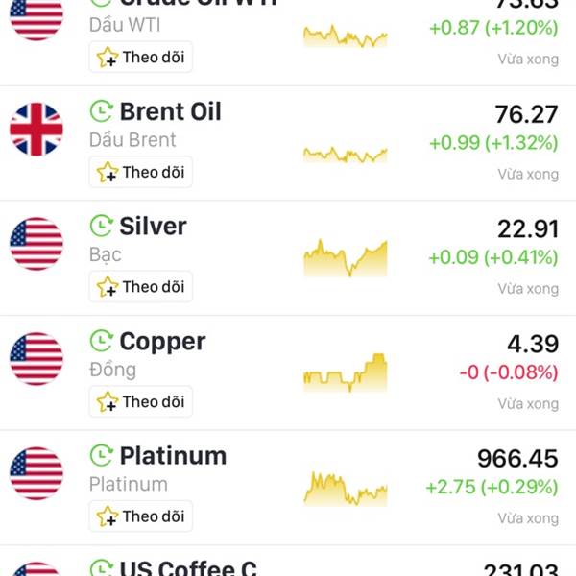
Task: View the Platinum sparkline chart
Action: (x=345, y=488)
